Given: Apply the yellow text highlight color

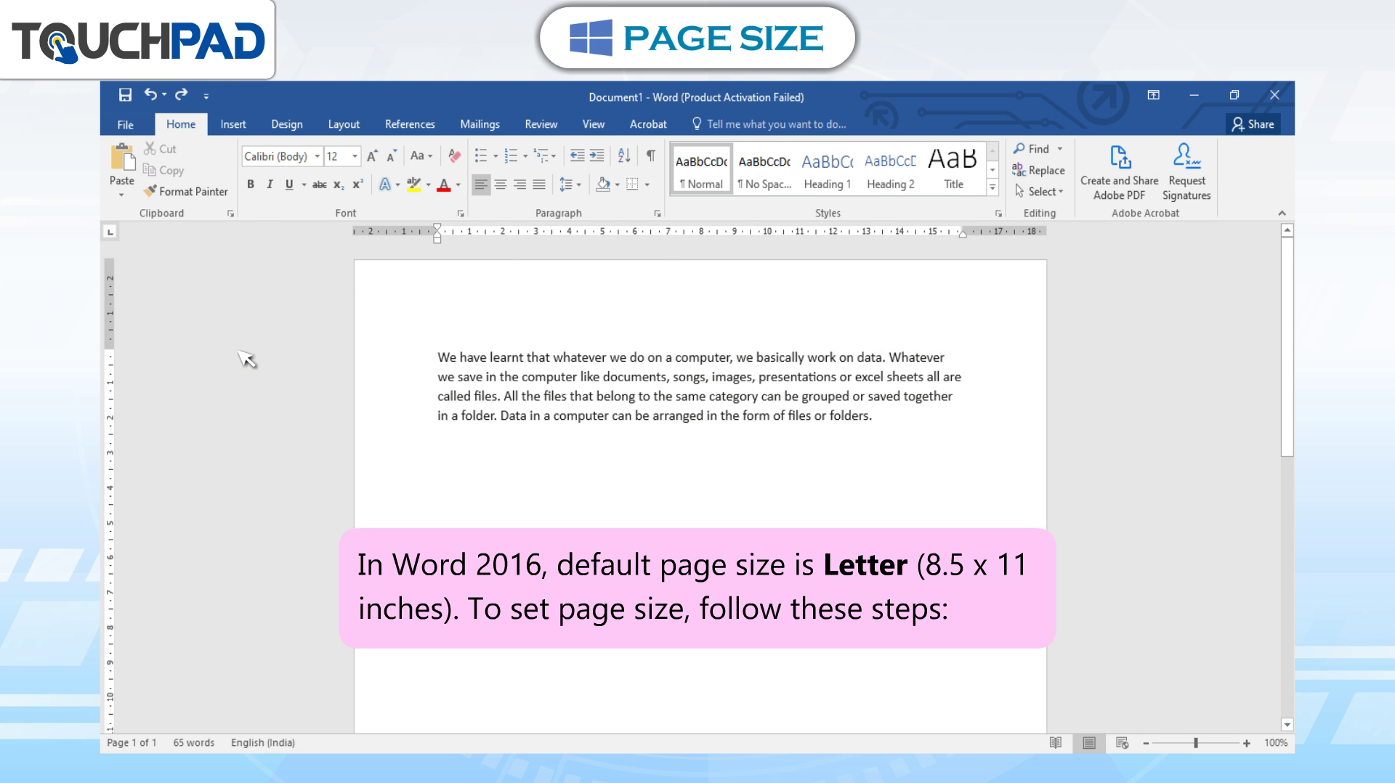Looking at the screenshot, I should tap(413, 184).
